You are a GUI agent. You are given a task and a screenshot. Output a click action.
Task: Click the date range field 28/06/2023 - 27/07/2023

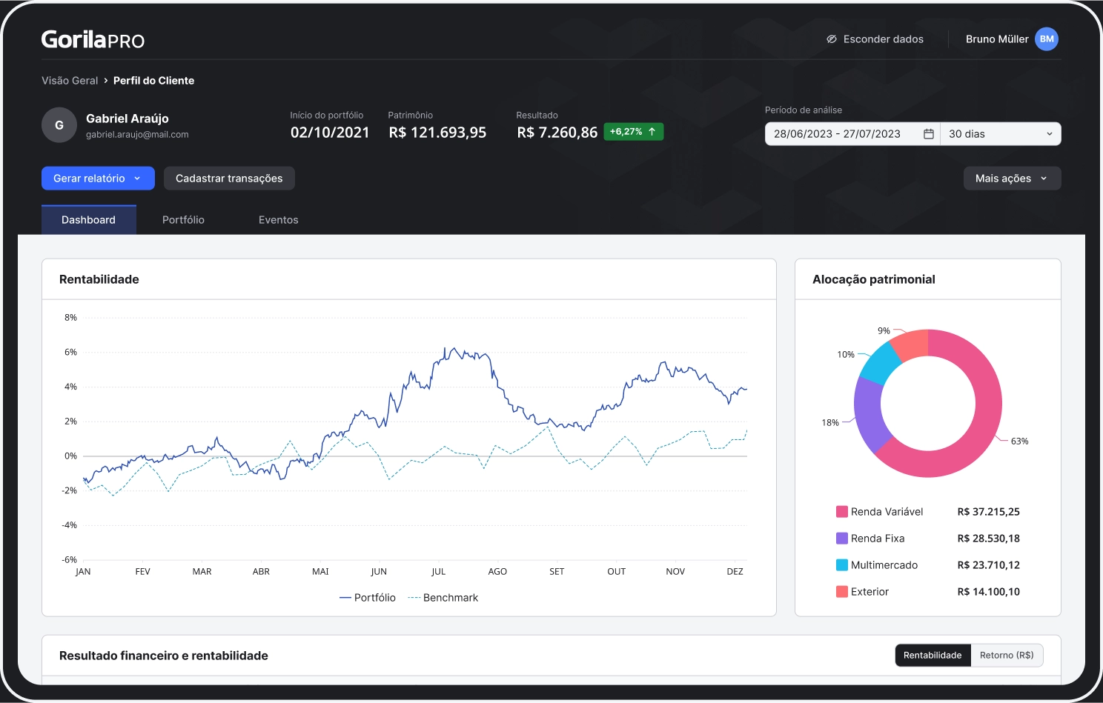click(x=852, y=134)
